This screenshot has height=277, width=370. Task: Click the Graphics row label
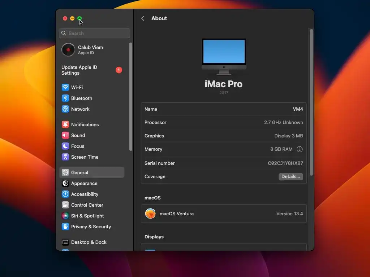(154, 136)
